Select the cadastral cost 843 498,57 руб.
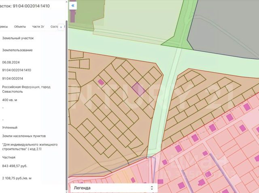Screen dimensions: 259x193 coord(15,166)
